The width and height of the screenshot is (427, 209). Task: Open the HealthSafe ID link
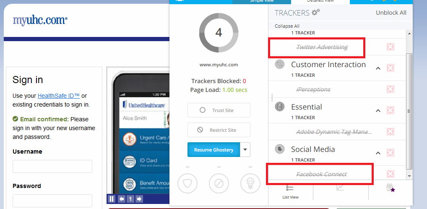(x=59, y=96)
